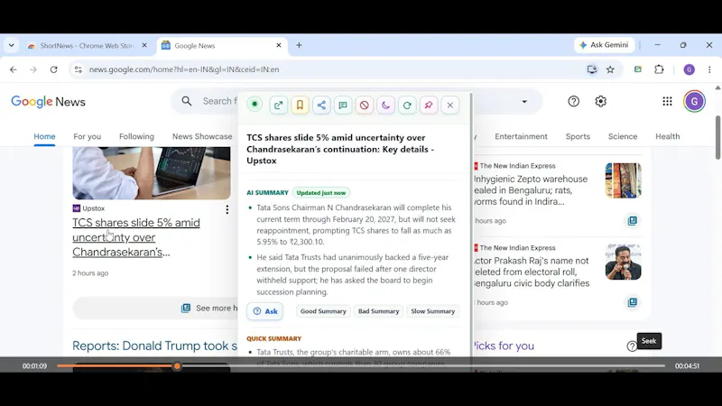Open Chrome three-dot menu
Screen dimensions: 722x406
tap(709, 69)
